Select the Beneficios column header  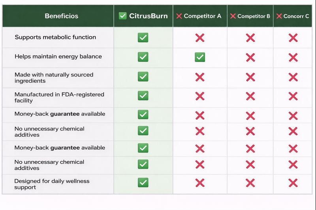[x=61, y=16]
